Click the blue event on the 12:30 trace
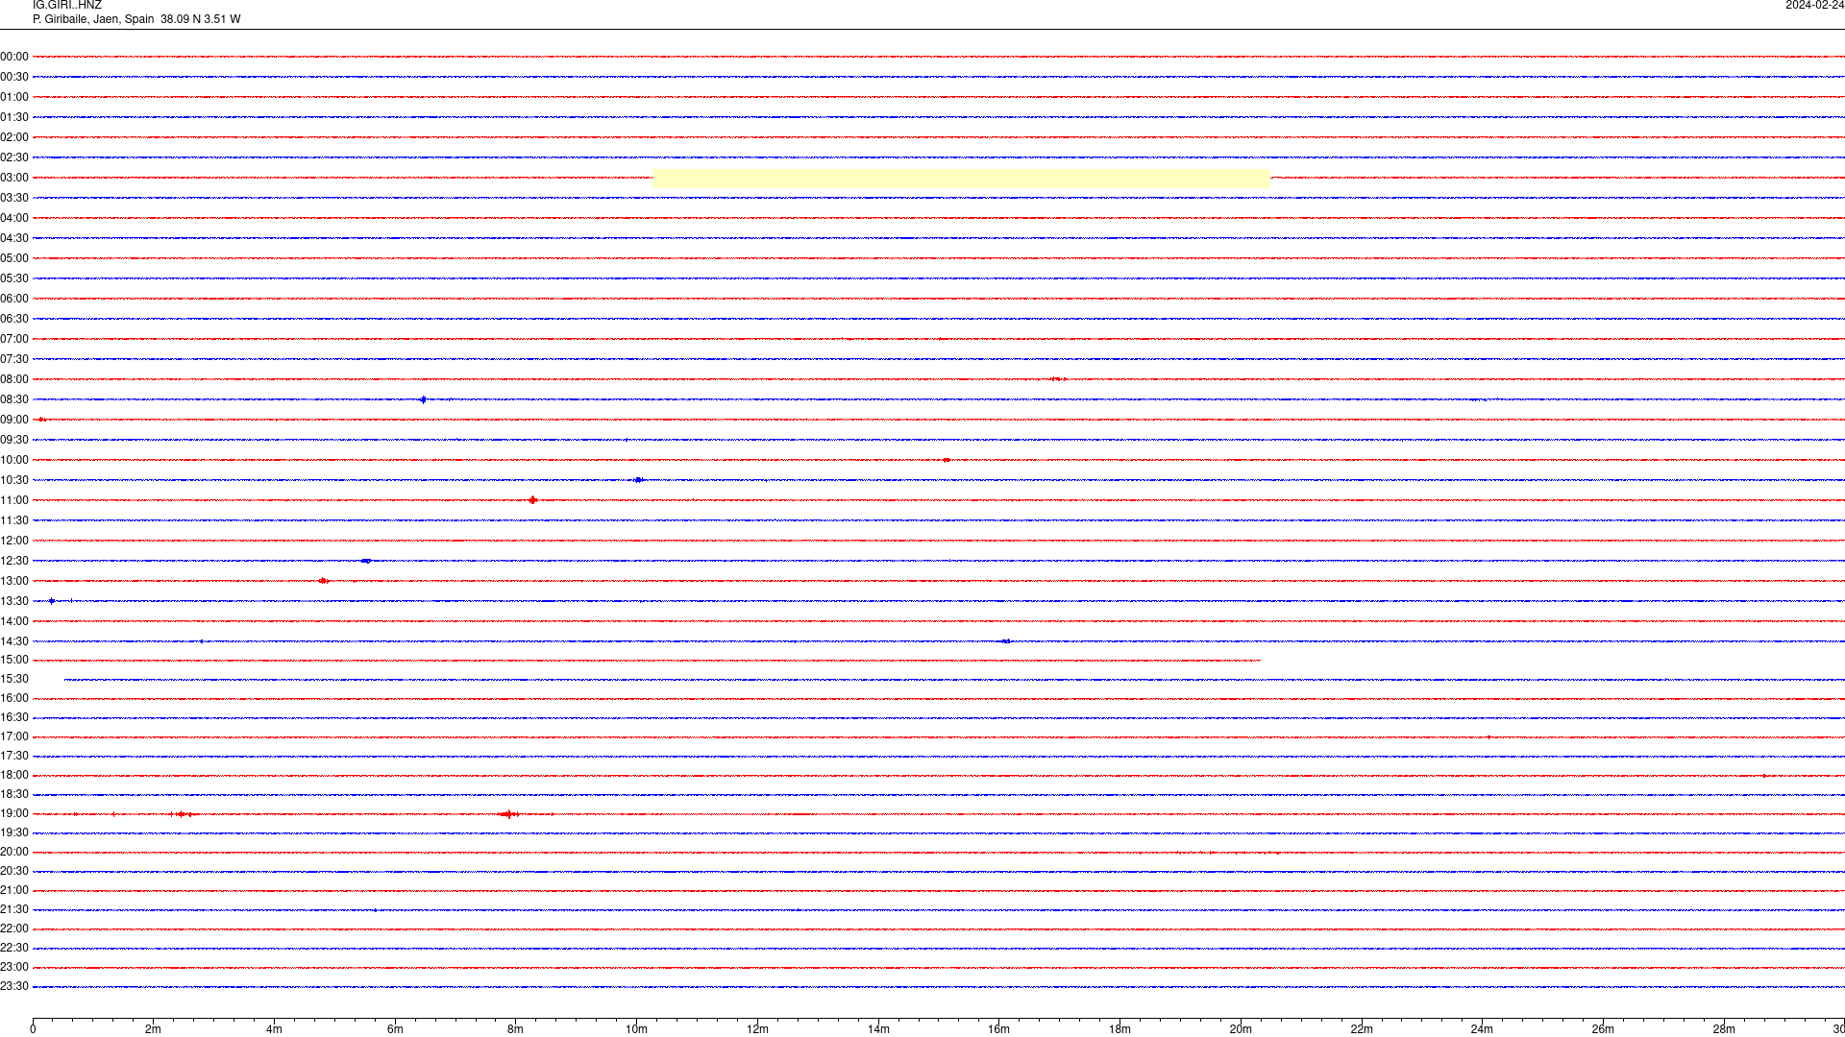This screenshot has height=1037, width=1845. (x=366, y=561)
